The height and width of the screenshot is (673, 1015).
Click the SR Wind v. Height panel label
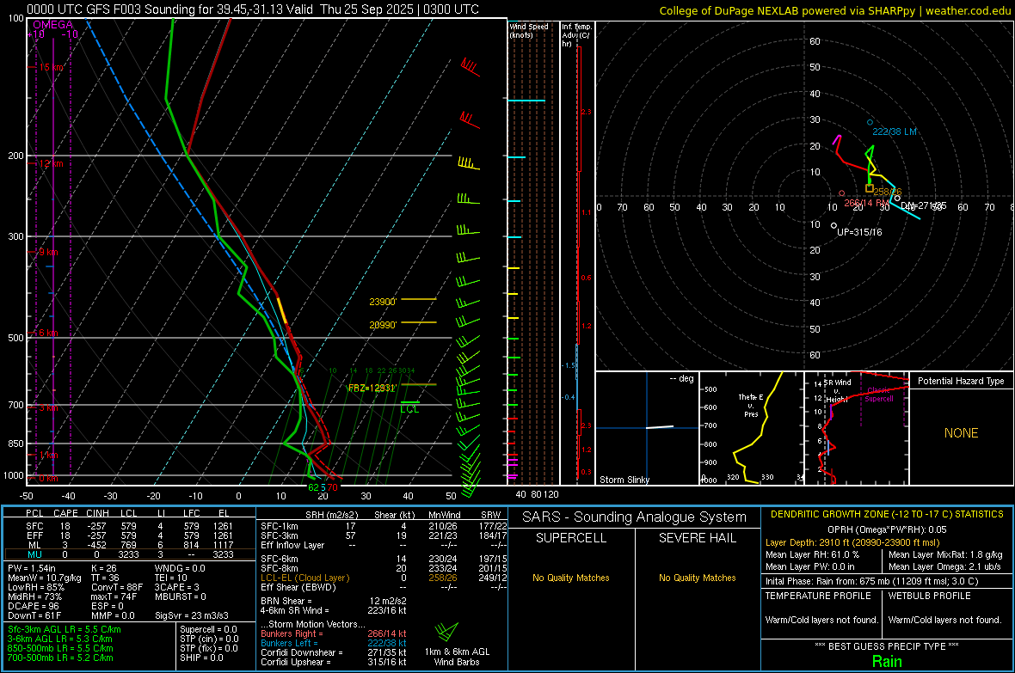point(838,391)
